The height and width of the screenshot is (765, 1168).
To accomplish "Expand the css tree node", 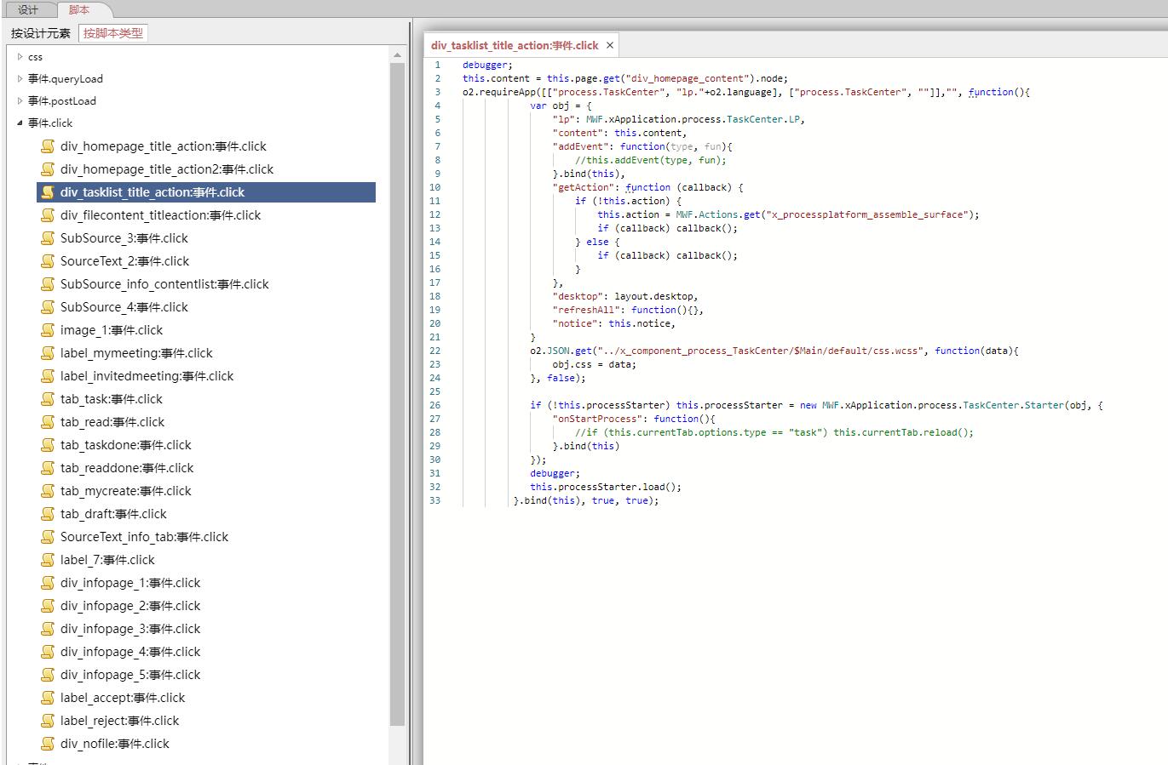I will (20, 57).
